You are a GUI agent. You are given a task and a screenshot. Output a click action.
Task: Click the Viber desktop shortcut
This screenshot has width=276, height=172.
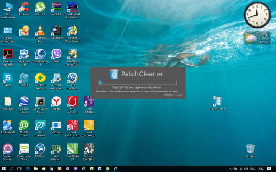click(56, 56)
